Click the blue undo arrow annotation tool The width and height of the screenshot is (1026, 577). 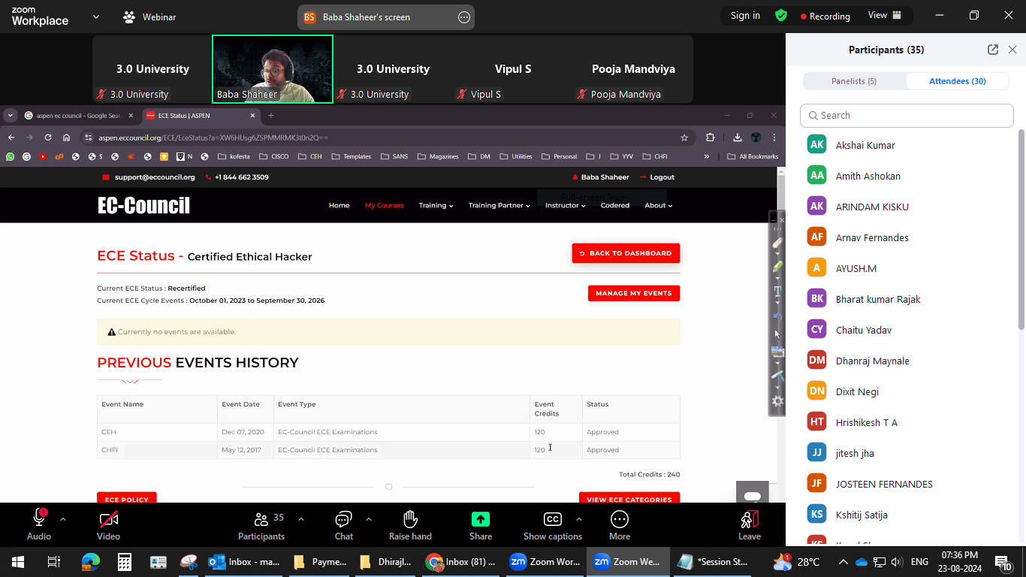pos(777,316)
